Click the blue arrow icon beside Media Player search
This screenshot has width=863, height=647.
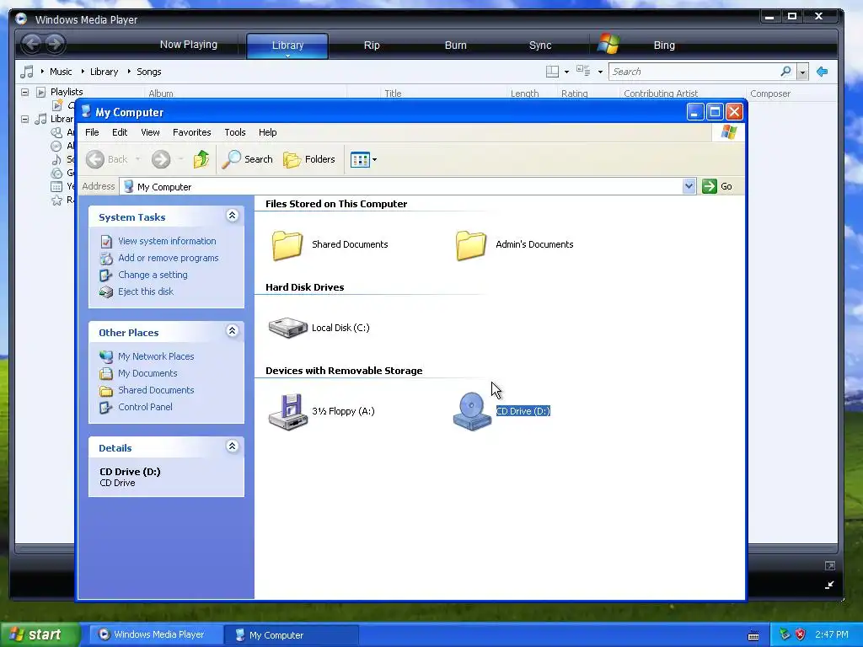(x=822, y=72)
